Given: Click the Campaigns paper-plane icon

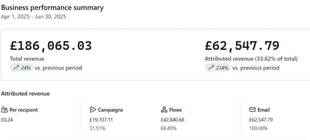Looking at the screenshot, I should point(93,110).
